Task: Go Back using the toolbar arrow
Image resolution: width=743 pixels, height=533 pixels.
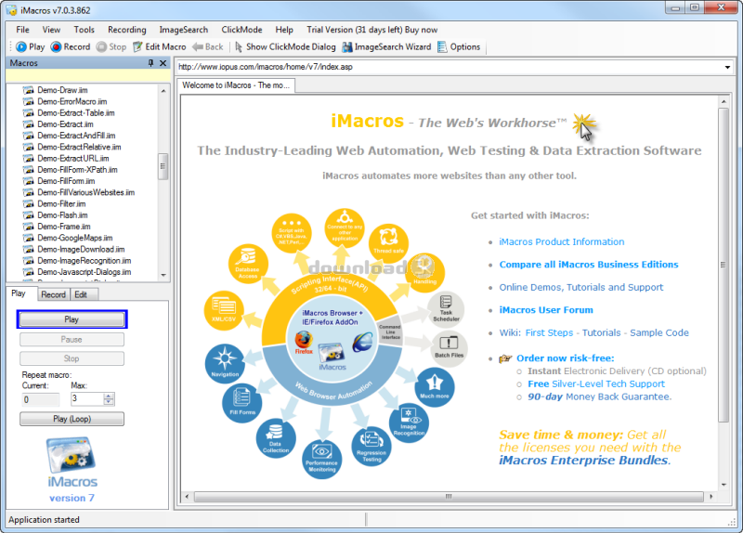Action: click(x=208, y=47)
